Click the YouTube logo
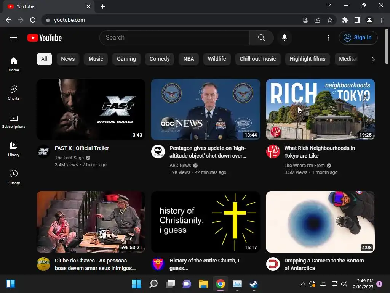390x293 pixels. click(x=45, y=38)
